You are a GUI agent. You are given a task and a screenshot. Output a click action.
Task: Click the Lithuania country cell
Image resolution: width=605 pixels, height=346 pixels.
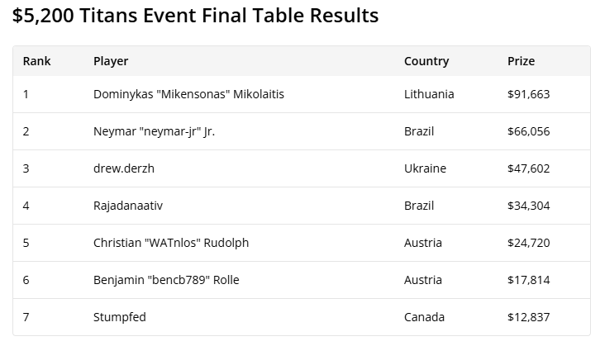pyautogui.click(x=429, y=94)
